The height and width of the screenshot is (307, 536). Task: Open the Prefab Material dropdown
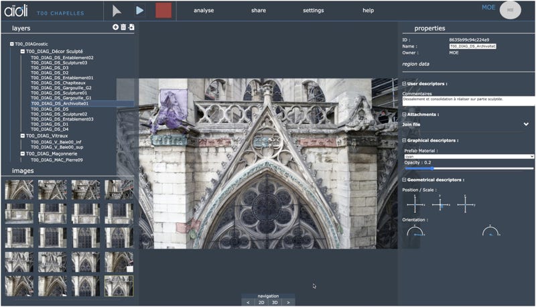point(468,156)
